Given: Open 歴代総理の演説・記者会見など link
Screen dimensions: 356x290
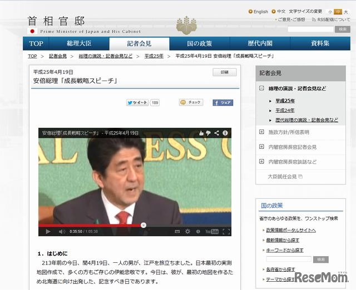Looking at the screenshot, I should click(306, 120).
